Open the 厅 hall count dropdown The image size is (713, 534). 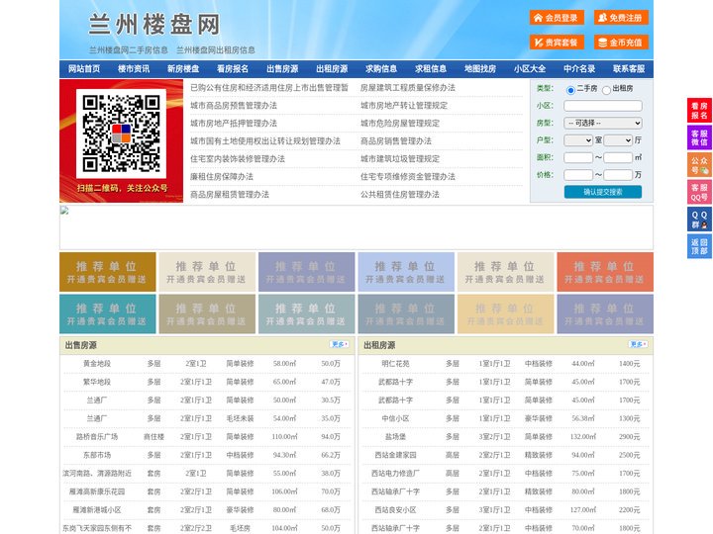618,140
